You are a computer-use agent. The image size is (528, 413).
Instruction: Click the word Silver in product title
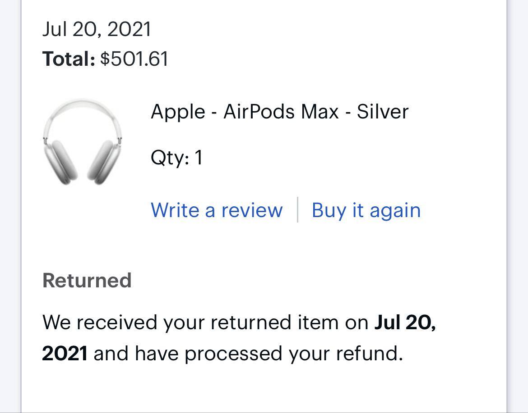(382, 111)
